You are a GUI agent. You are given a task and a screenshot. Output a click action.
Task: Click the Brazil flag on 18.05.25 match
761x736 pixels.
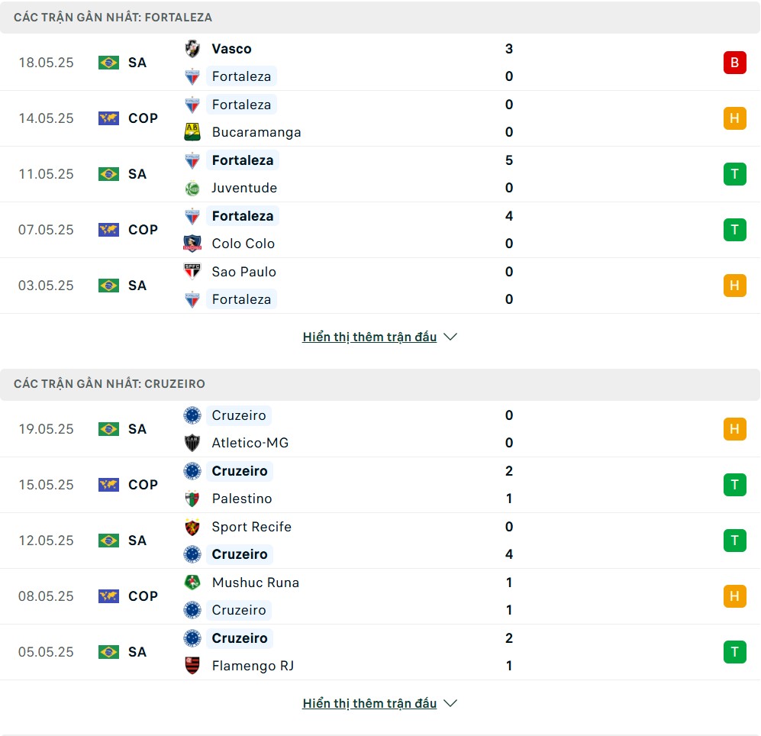point(108,63)
